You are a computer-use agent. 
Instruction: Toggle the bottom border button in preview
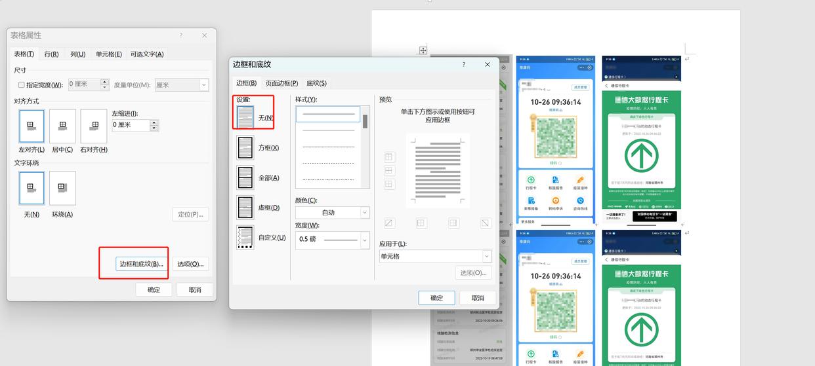389,184
